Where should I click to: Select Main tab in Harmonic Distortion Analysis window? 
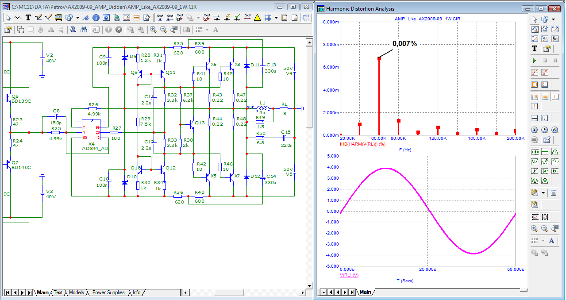tap(365, 292)
